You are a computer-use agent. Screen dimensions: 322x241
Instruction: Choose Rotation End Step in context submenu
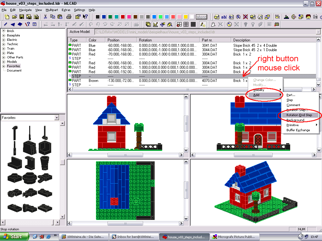coord(299,115)
